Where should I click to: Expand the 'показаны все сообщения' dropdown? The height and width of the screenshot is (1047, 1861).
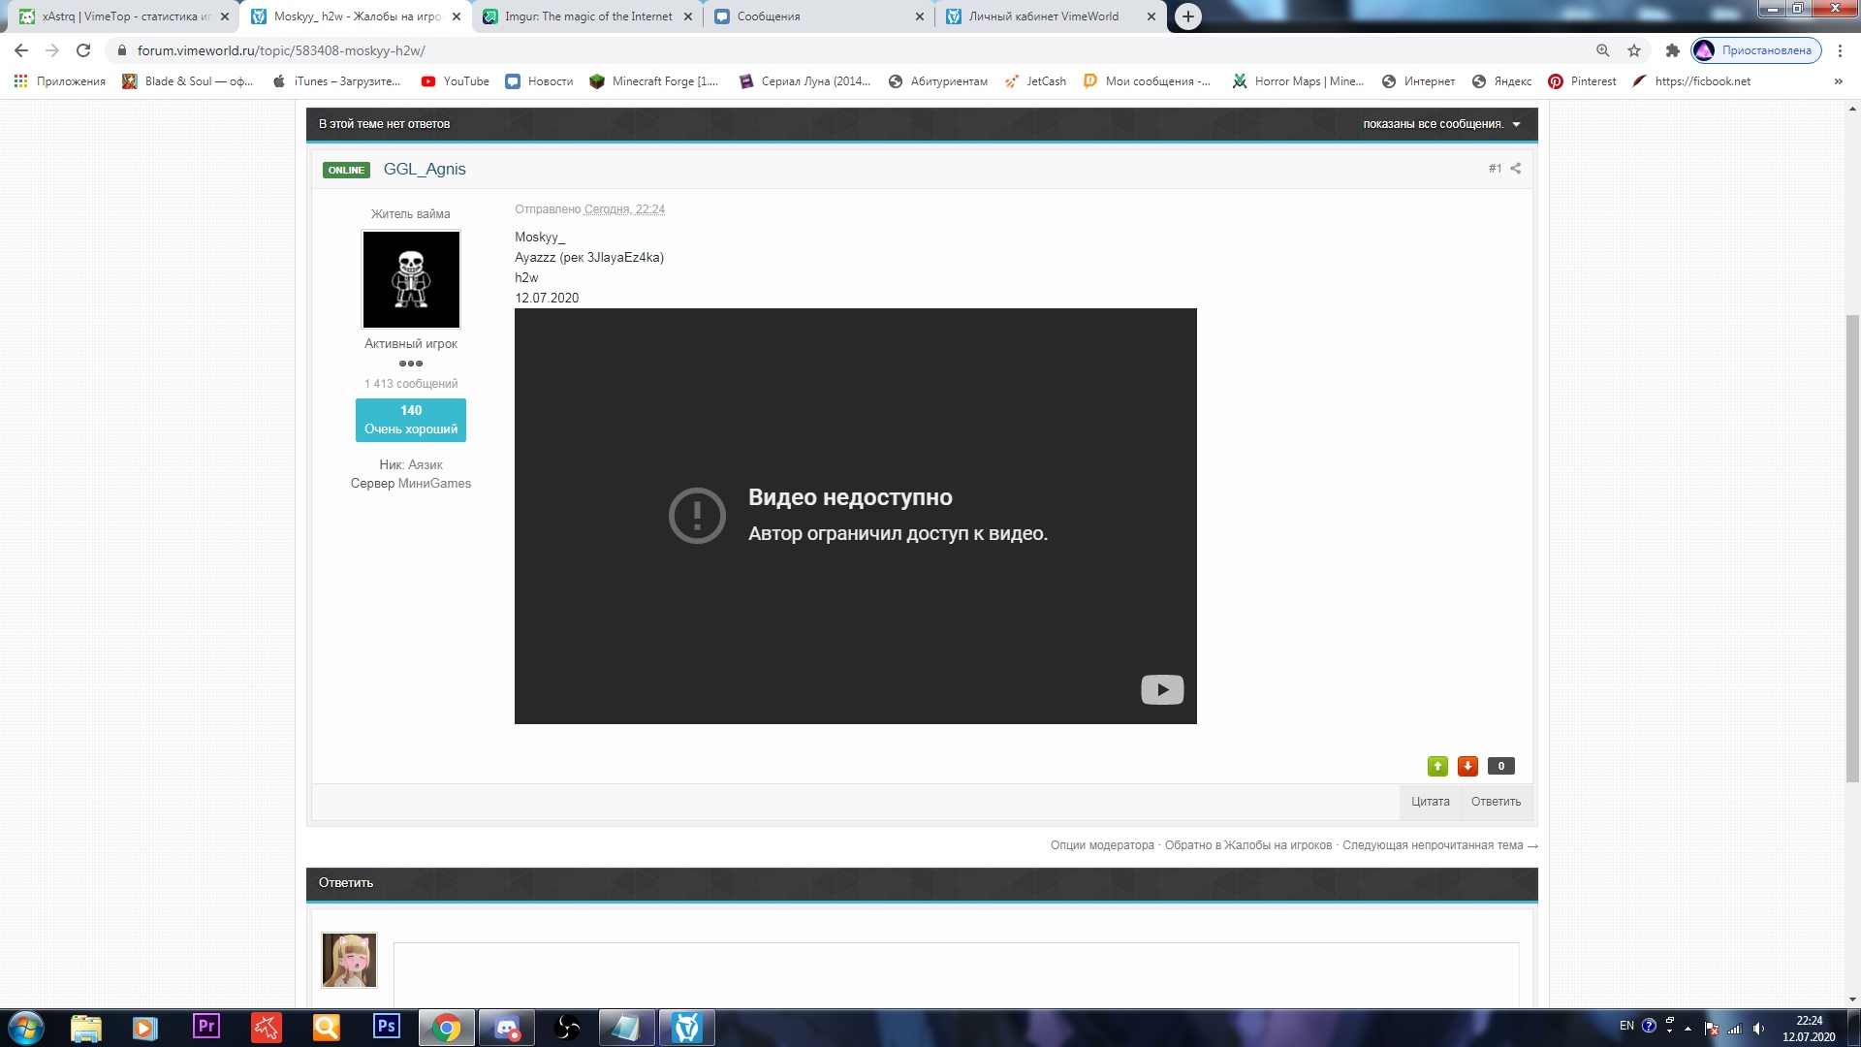pyautogui.click(x=1440, y=124)
